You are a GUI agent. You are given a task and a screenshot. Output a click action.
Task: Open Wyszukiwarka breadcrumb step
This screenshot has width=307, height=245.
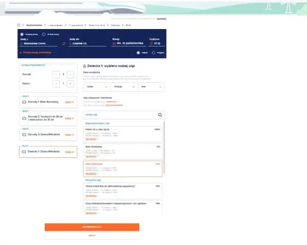click(34, 25)
